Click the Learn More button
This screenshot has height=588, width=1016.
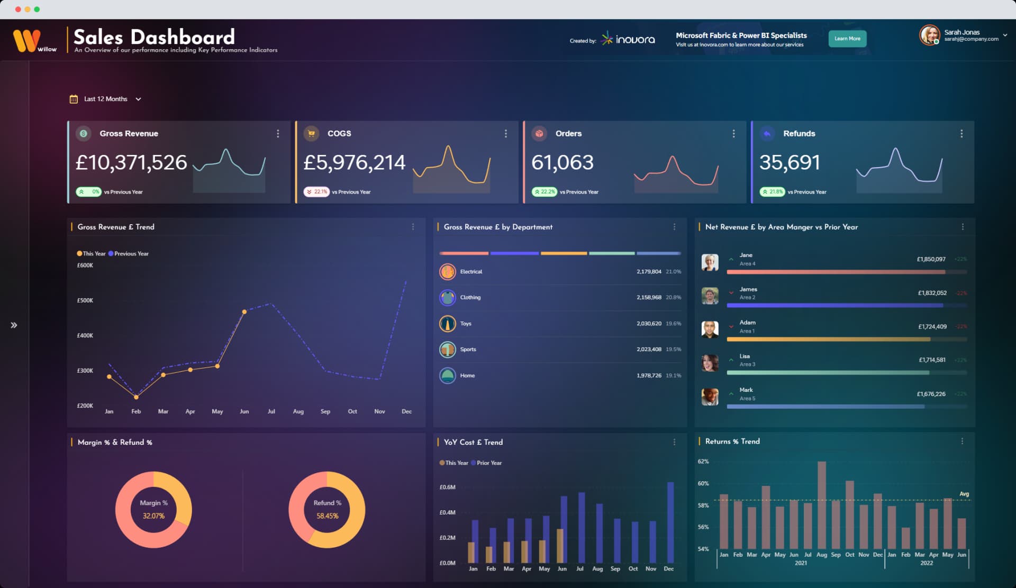(847, 39)
